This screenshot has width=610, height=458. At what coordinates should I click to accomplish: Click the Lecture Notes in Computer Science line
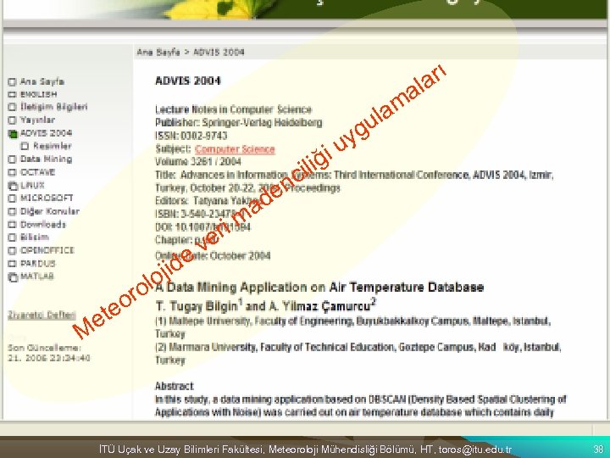point(234,109)
